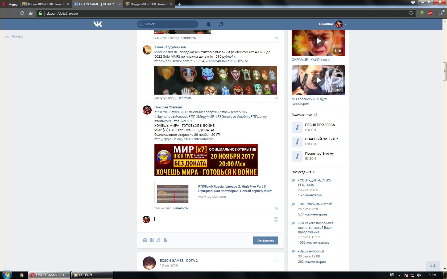Screen dimensions: 447x279
Task: Bookmark the page with the heart icon
Action: (x=411, y=13)
